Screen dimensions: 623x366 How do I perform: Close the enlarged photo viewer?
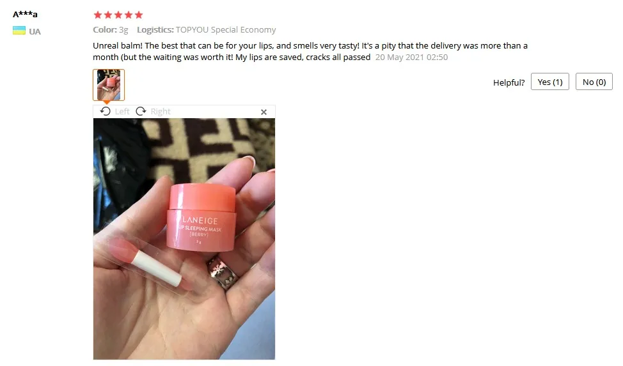tap(264, 112)
